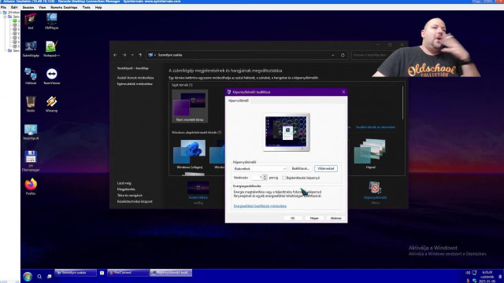This screenshot has height=283, width=504.
Task: Click OK in the screensaver dialog
Action: [x=292, y=219]
